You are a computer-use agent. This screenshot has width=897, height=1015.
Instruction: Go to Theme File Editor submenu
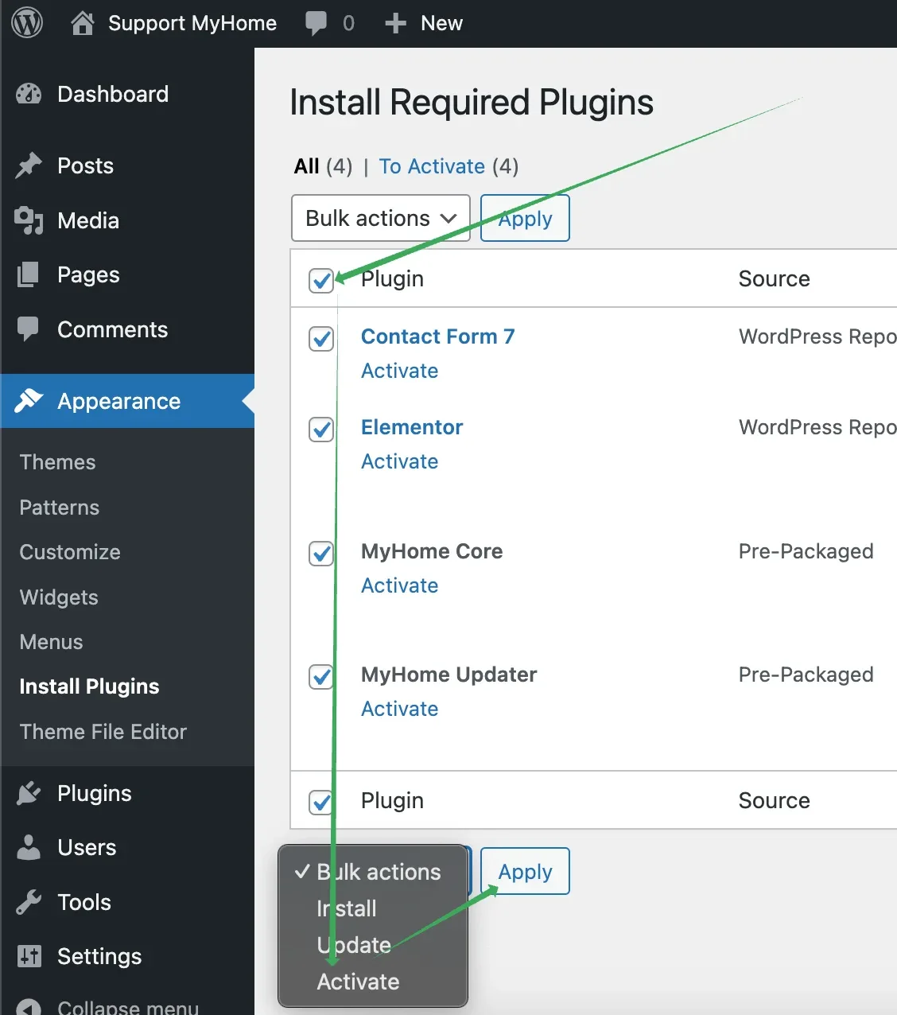click(103, 732)
